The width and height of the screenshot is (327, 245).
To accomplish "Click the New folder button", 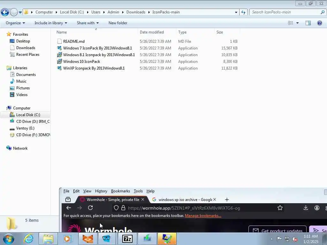I will click(118, 23).
